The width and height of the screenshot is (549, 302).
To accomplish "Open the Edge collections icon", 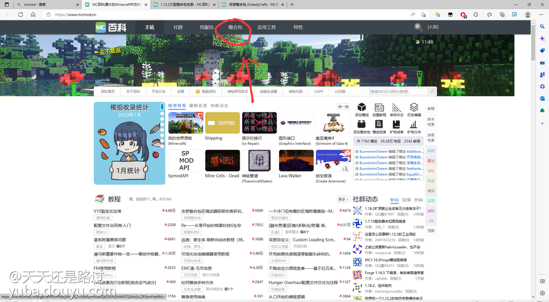I will pyautogui.click(x=502, y=14).
